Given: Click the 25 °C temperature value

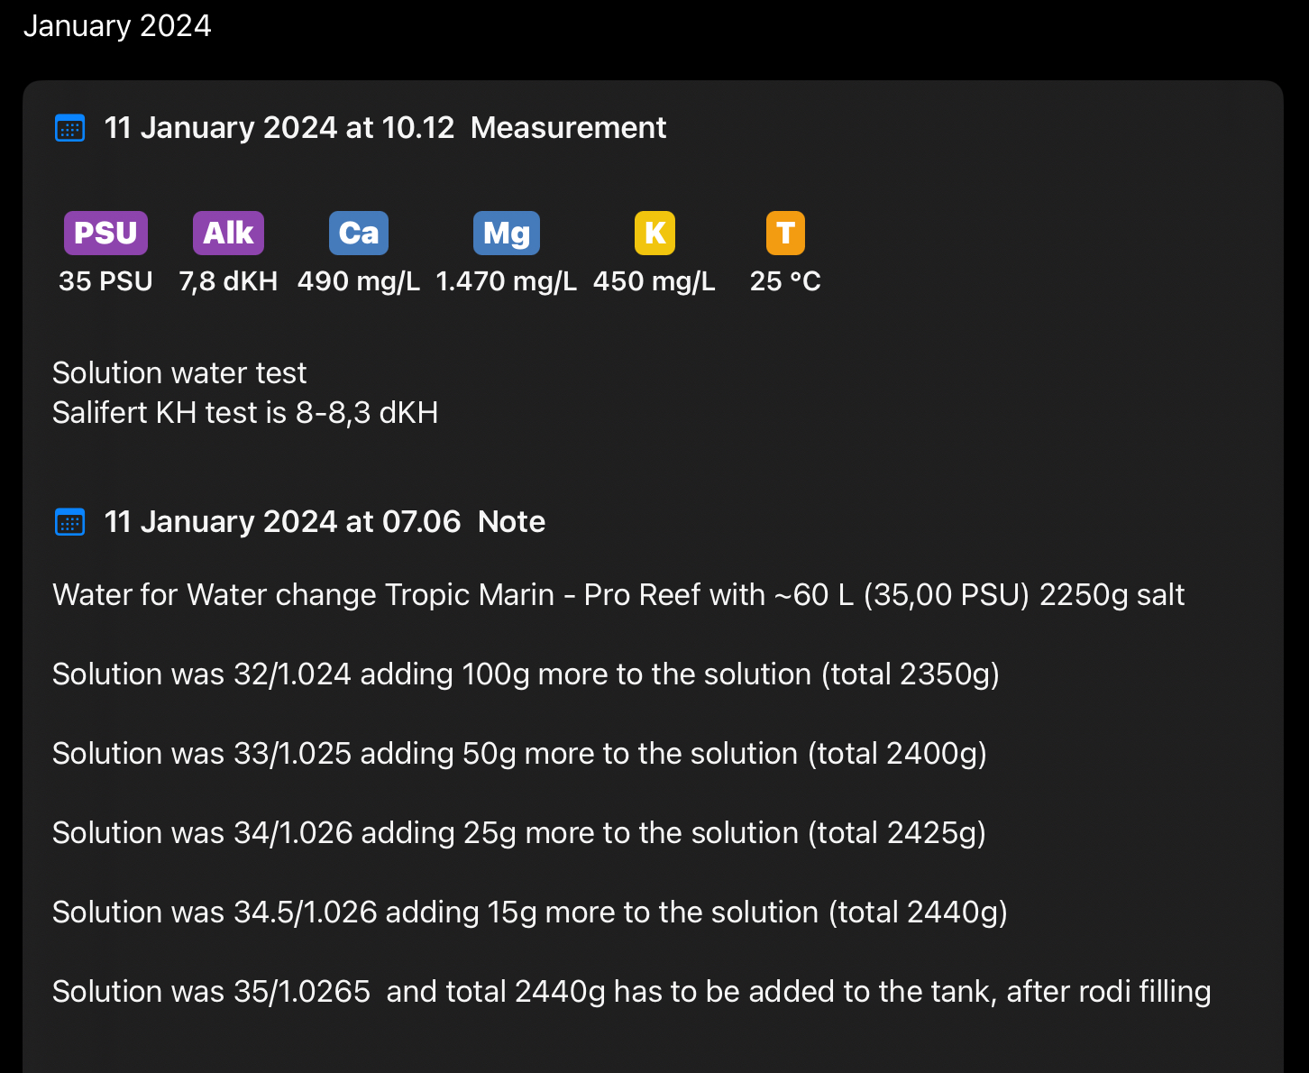Looking at the screenshot, I should click(785, 281).
